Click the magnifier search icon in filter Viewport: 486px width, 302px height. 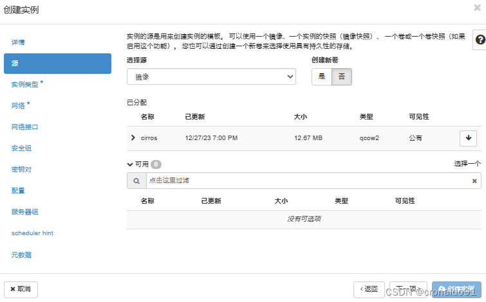pos(136,181)
